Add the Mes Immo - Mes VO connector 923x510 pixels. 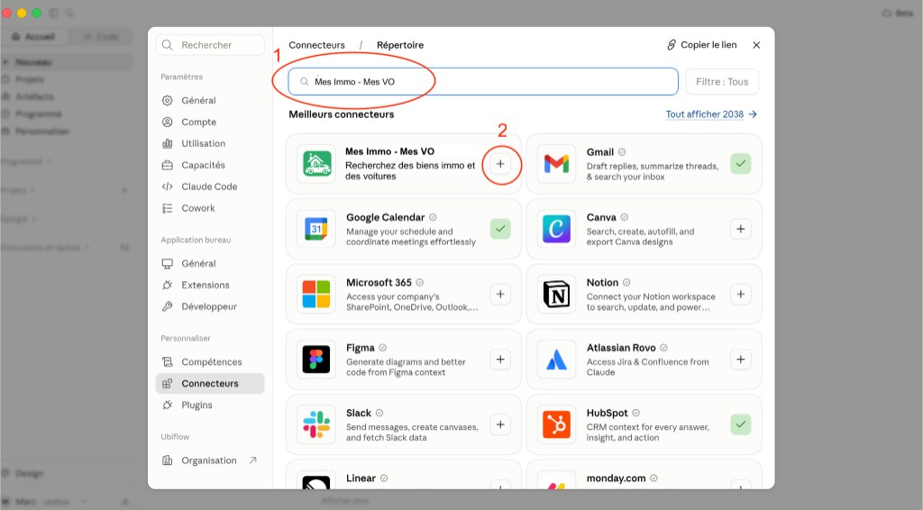click(x=500, y=164)
